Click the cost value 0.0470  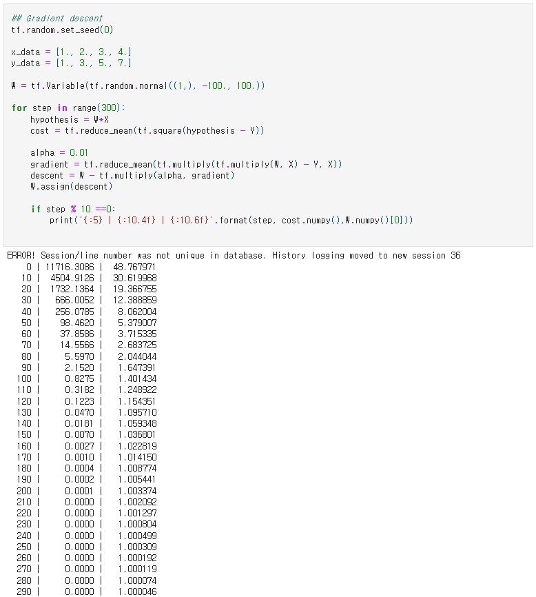[x=79, y=412]
